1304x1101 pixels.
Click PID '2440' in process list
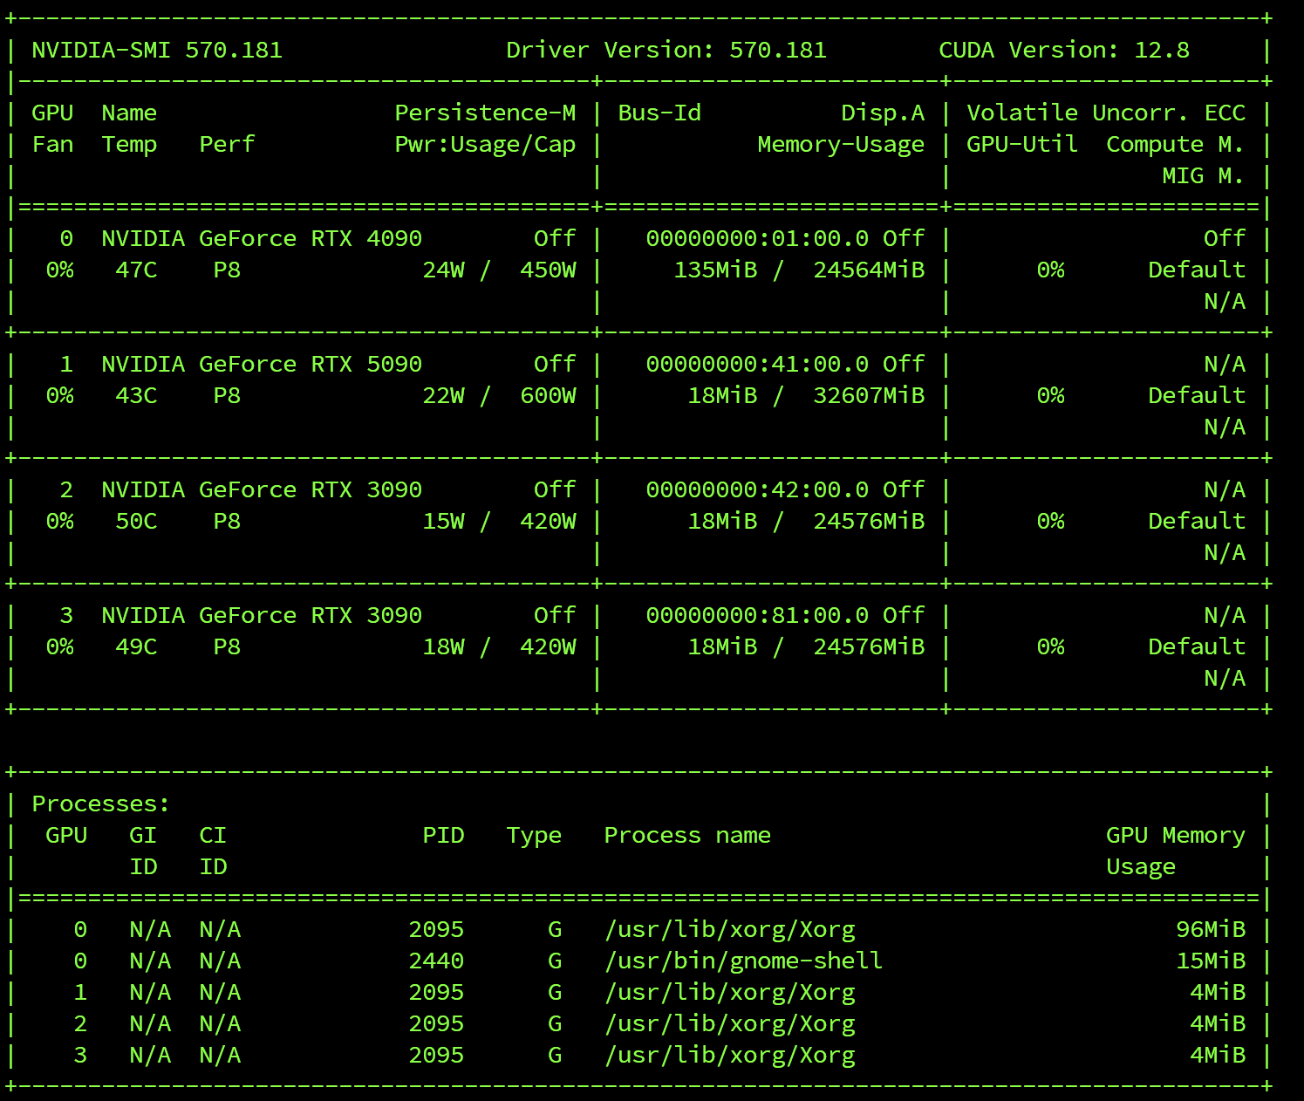[x=436, y=961]
